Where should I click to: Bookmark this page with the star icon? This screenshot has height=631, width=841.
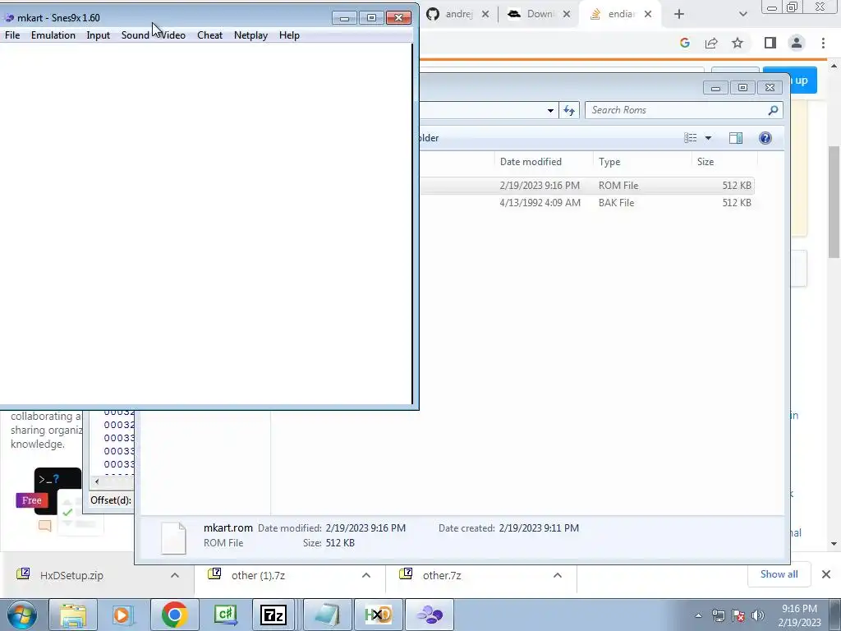738,43
